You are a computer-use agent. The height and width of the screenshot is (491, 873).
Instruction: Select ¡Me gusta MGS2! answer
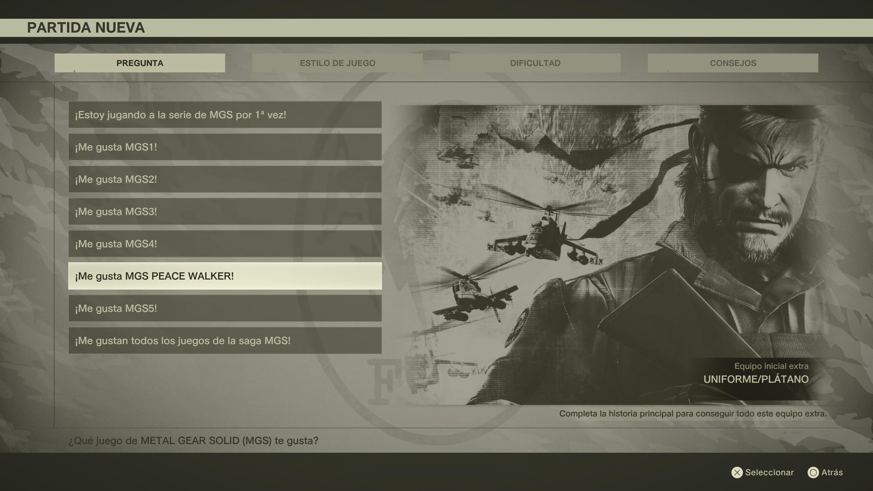coord(225,179)
